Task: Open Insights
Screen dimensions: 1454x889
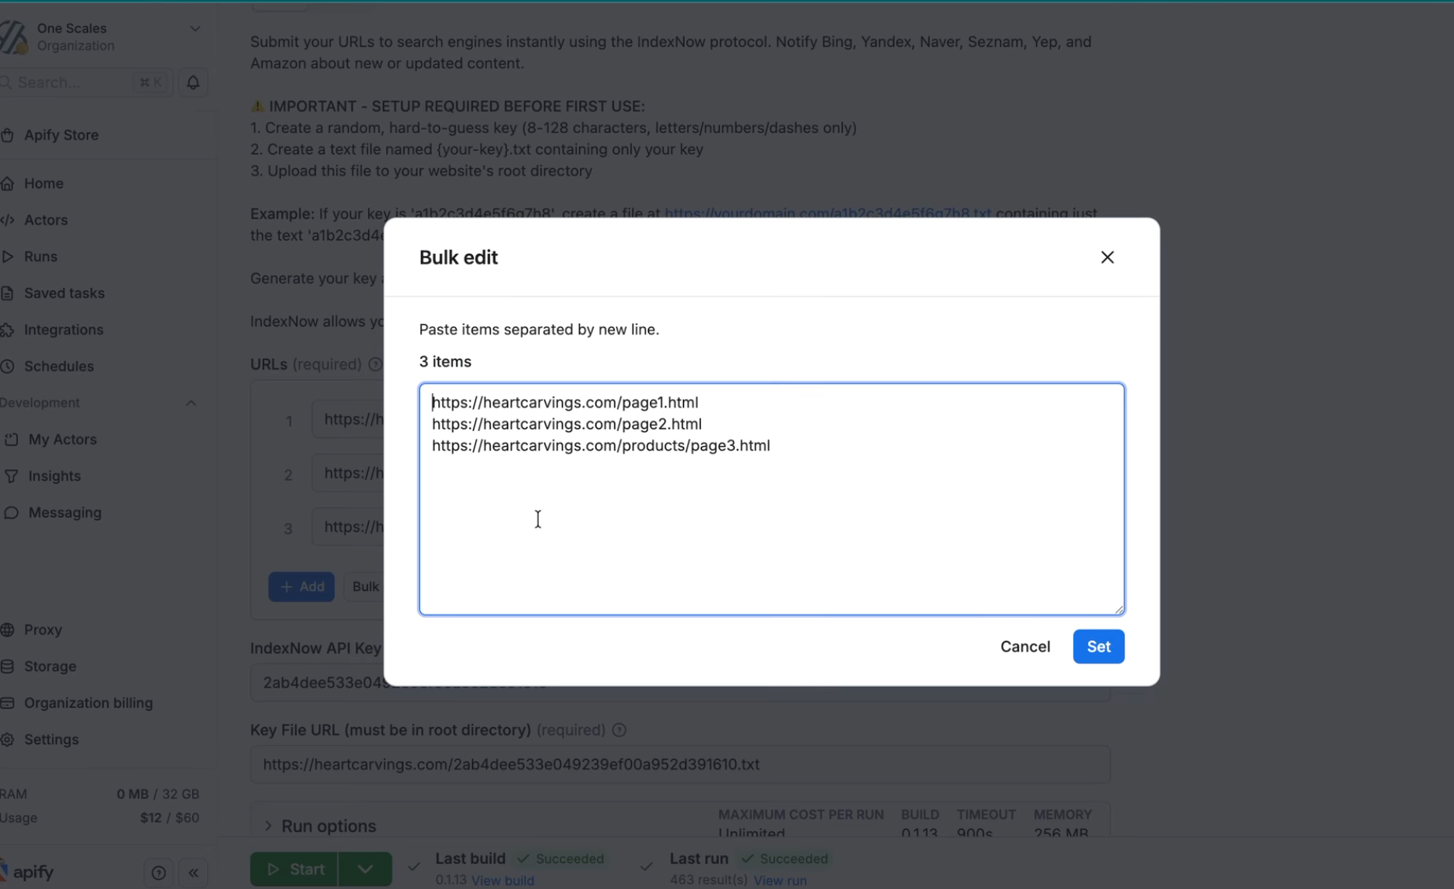Action: [x=54, y=475]
